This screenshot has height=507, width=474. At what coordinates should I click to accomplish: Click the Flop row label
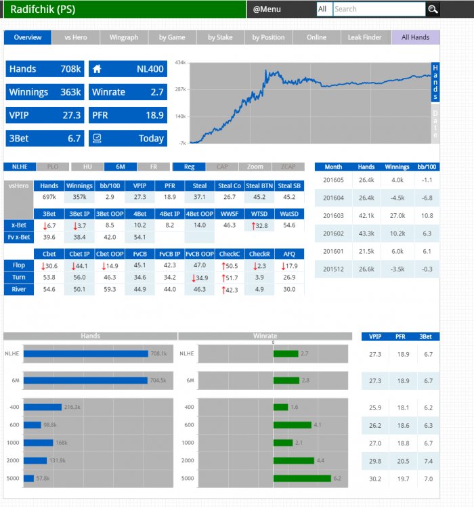click(19, 265)
